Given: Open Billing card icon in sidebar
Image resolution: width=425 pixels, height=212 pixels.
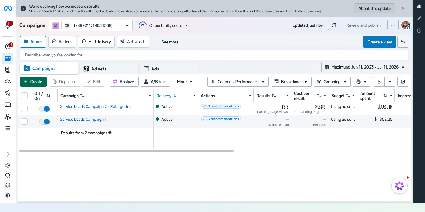Looking at the screenshot, I should (8, 105).
